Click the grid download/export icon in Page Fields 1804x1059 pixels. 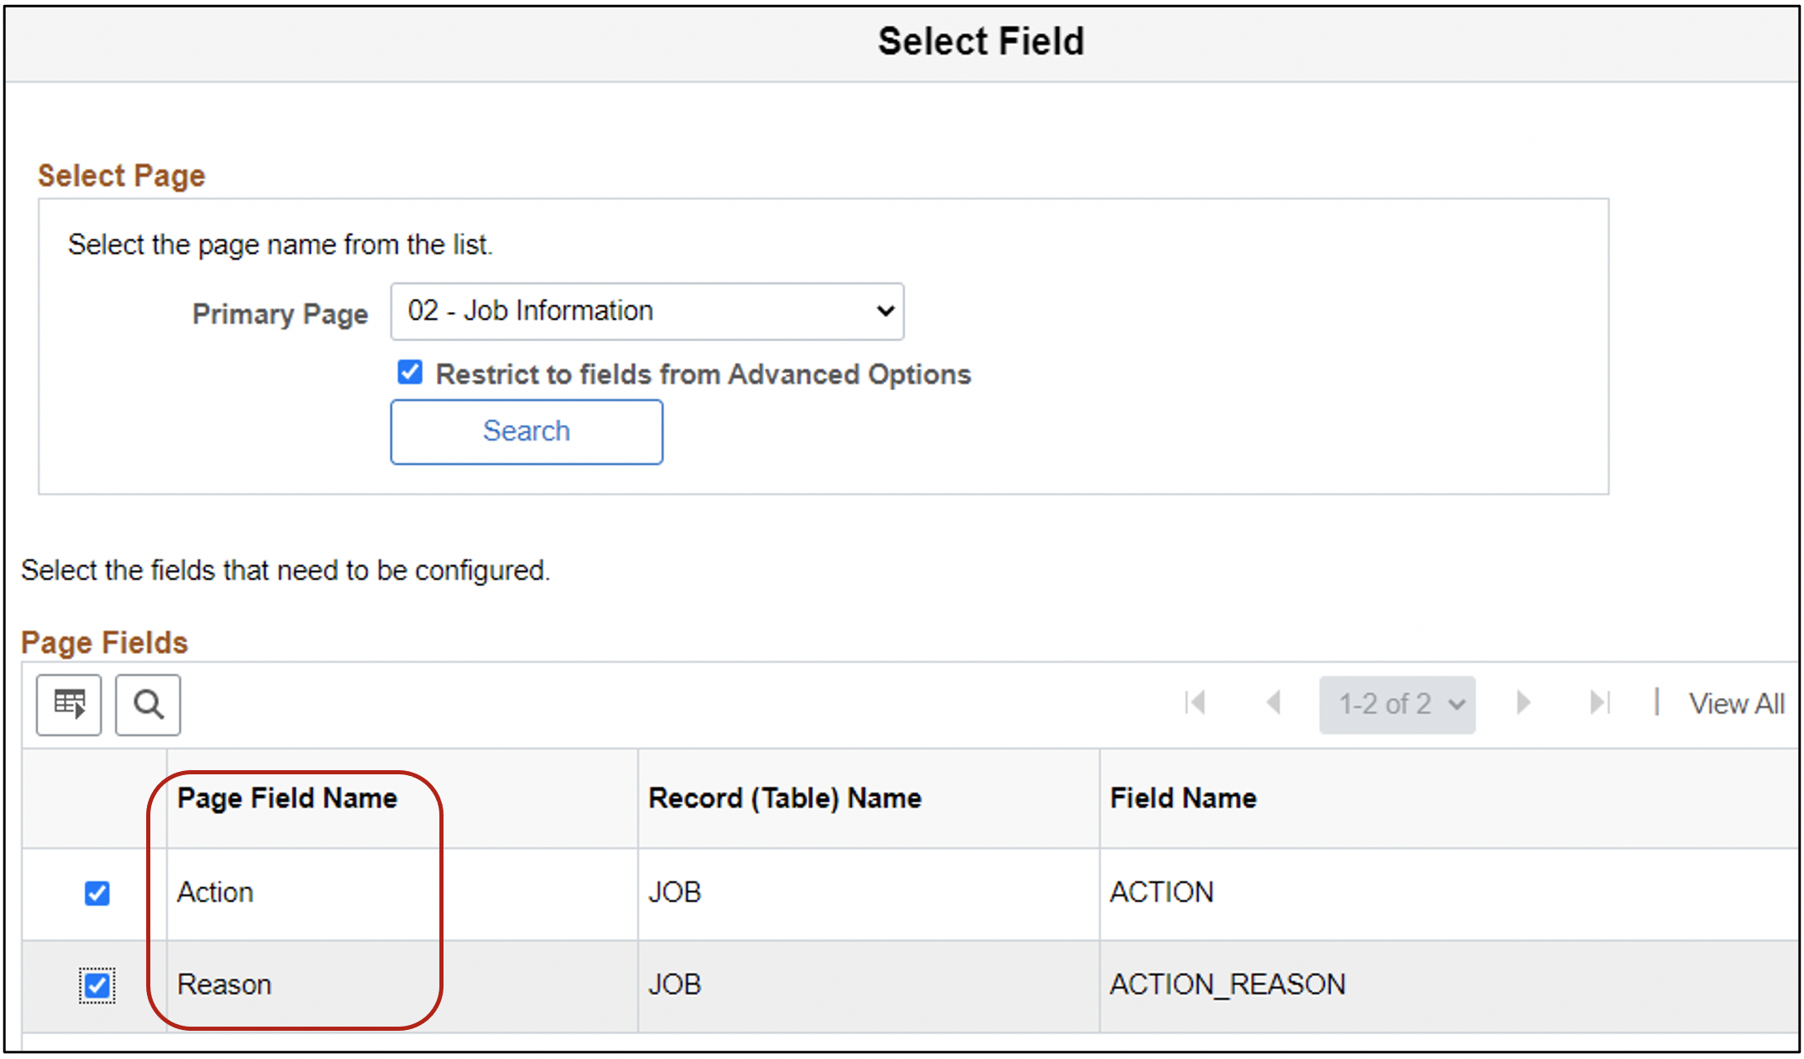(68, 704)
